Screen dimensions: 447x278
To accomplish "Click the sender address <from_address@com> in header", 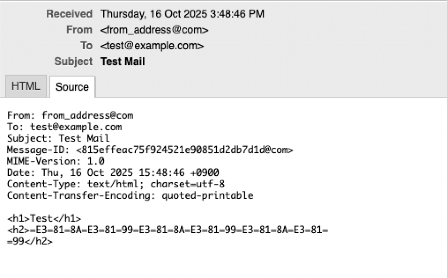I will (x=155, y=30).
